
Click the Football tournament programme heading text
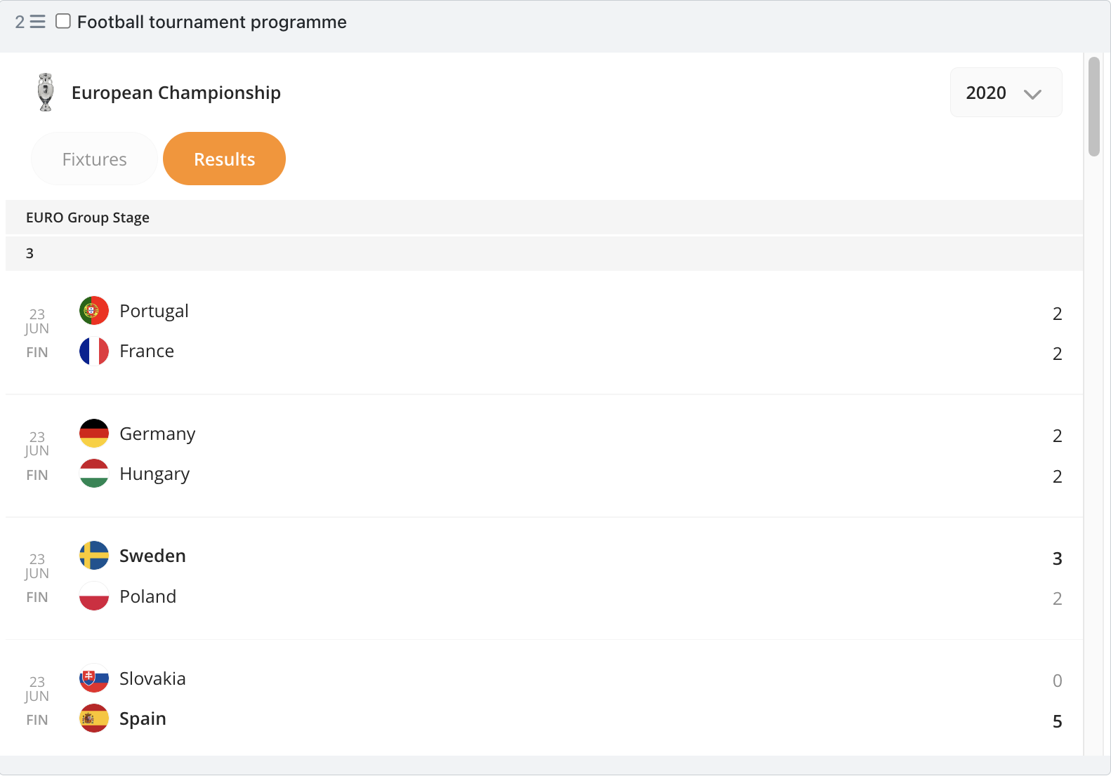(212, 22)
